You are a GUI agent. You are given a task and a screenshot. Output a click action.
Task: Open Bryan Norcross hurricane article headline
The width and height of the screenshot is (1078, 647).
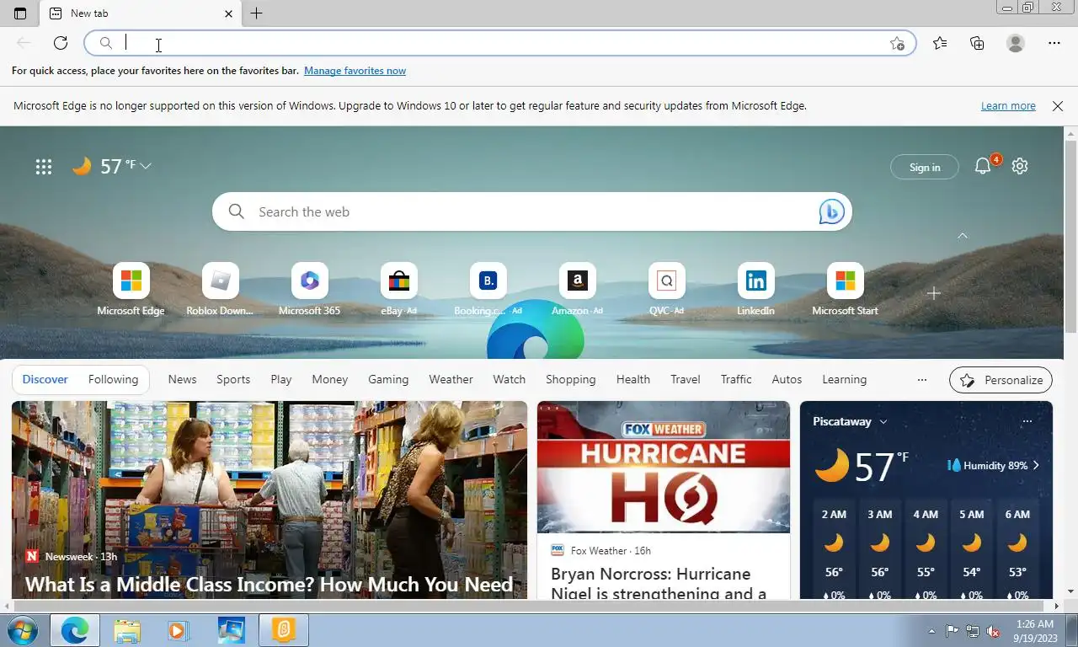click(659, 583)
